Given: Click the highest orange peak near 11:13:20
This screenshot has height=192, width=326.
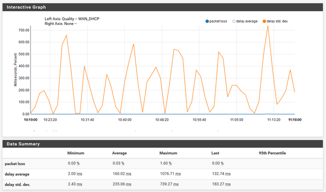Looking at the screenshot, I should pyautogui.click(x=268, y=26).
